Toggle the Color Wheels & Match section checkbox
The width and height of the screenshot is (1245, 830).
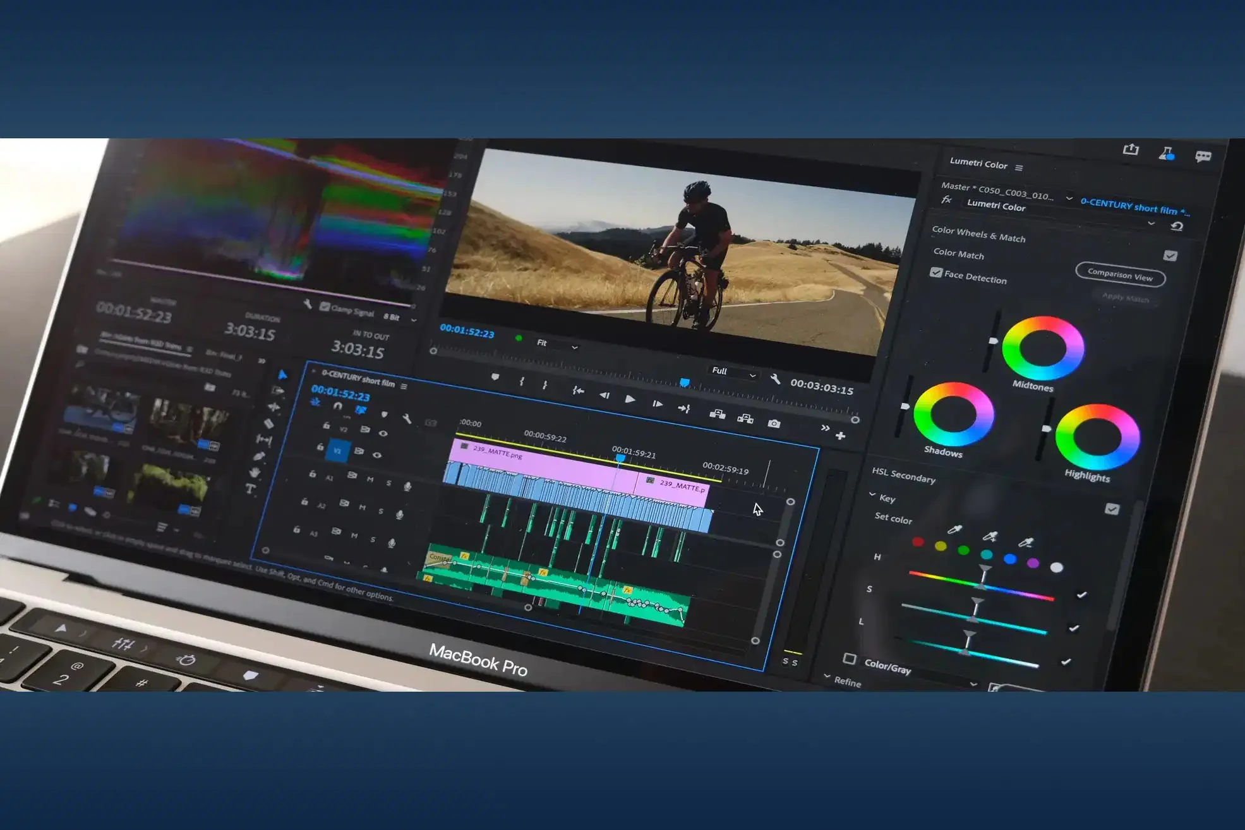coord(1170,255)
